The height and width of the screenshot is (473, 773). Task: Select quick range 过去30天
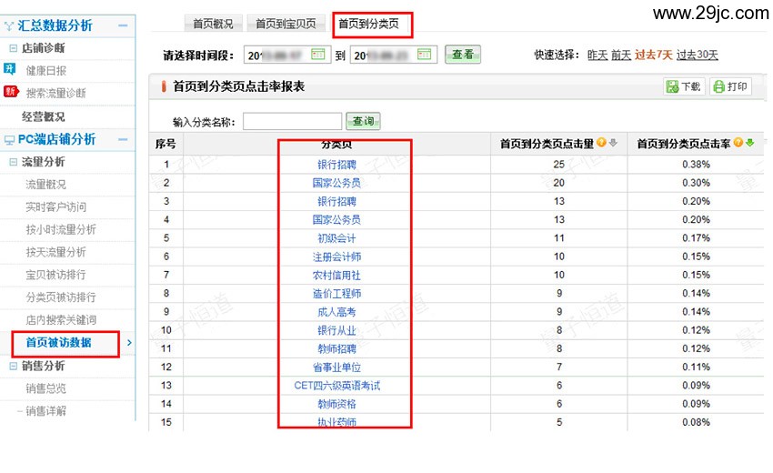(697, 55)
